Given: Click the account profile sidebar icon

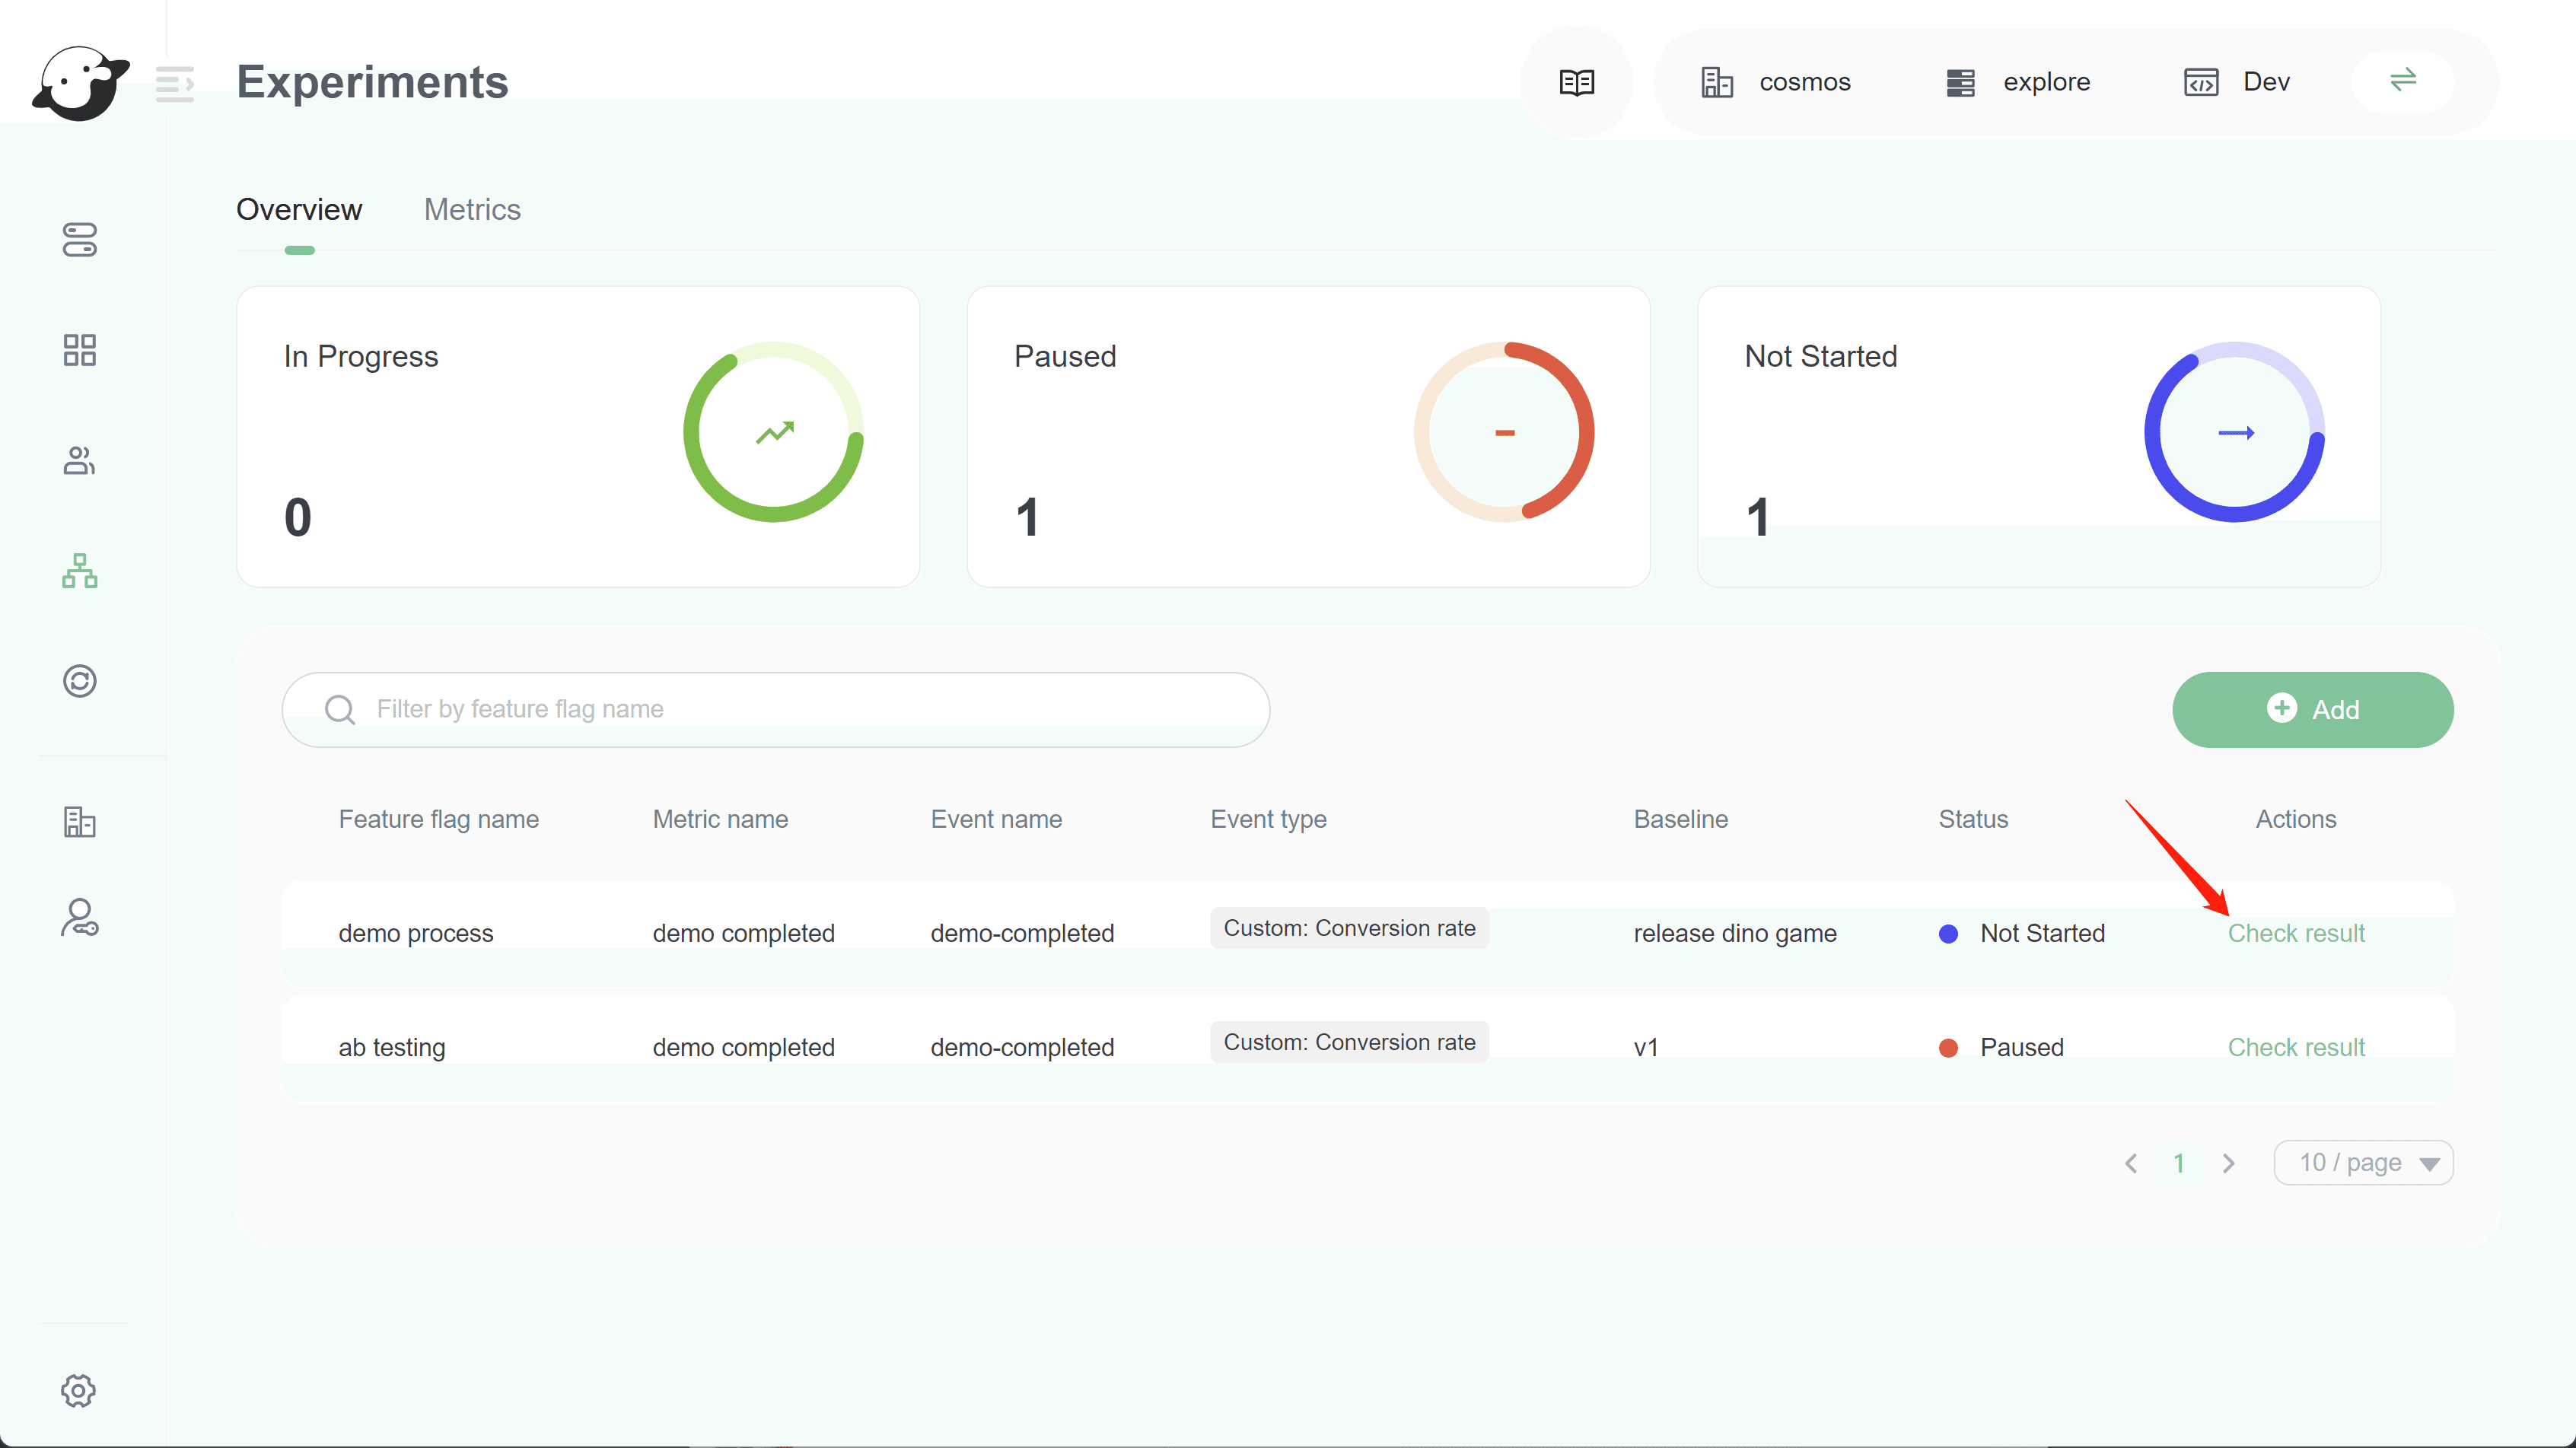Looking at the screenshot, I should tap(79, 917).
